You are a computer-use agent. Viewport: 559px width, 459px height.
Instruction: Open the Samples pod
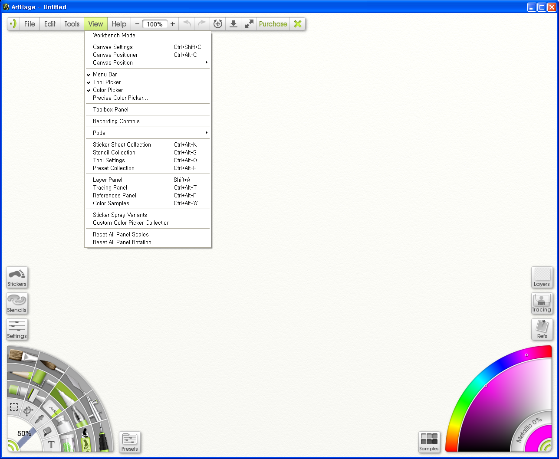(429, 443)
